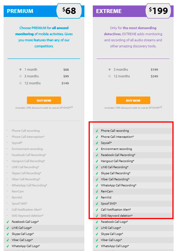Click PREMIUM checkmark beside Facebook Call Logs
Image resolution: width=176 pixels, height=251 pixels.
tap(8, 222)
